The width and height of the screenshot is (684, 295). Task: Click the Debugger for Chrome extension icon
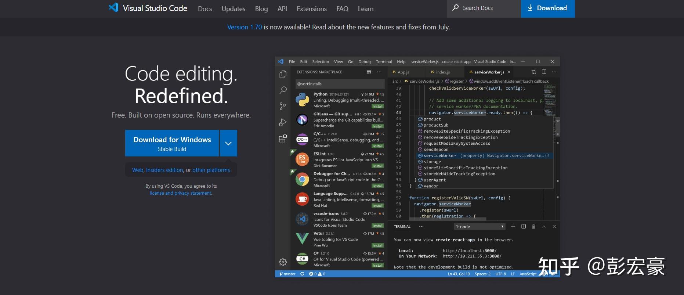point(302,179)
